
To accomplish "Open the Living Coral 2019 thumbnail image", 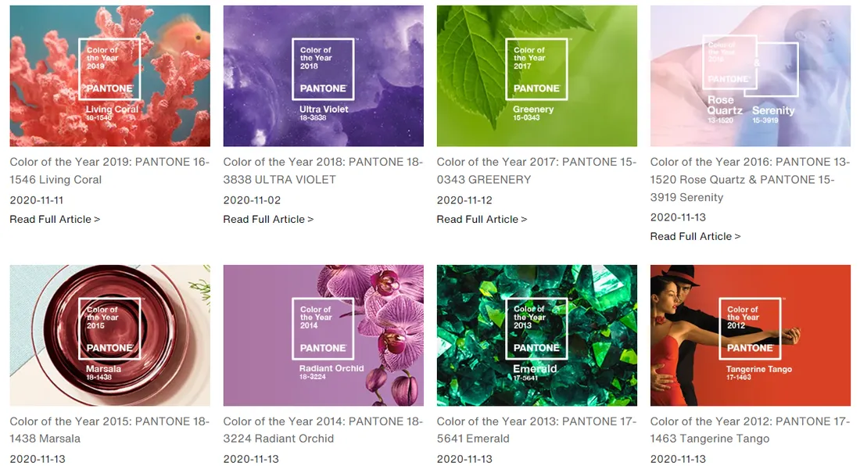I will coord(109,76).
